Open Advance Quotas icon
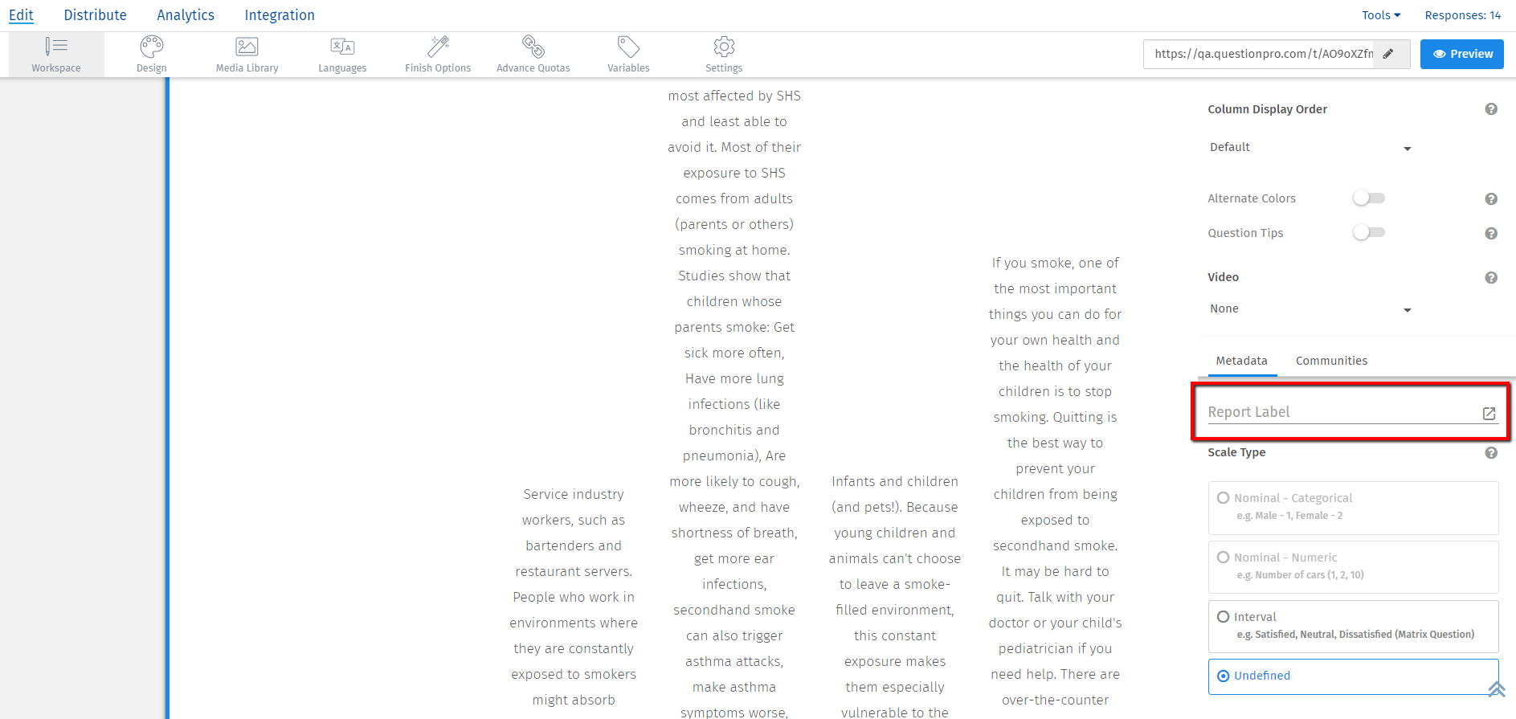The height and width of the screenshot is (719, 1516). pyautogui.click(x=533, y=46)
